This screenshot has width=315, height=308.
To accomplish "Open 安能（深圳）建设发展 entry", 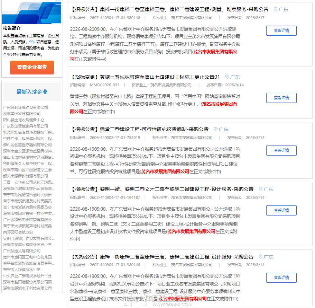I will click(x=29, y=239).
